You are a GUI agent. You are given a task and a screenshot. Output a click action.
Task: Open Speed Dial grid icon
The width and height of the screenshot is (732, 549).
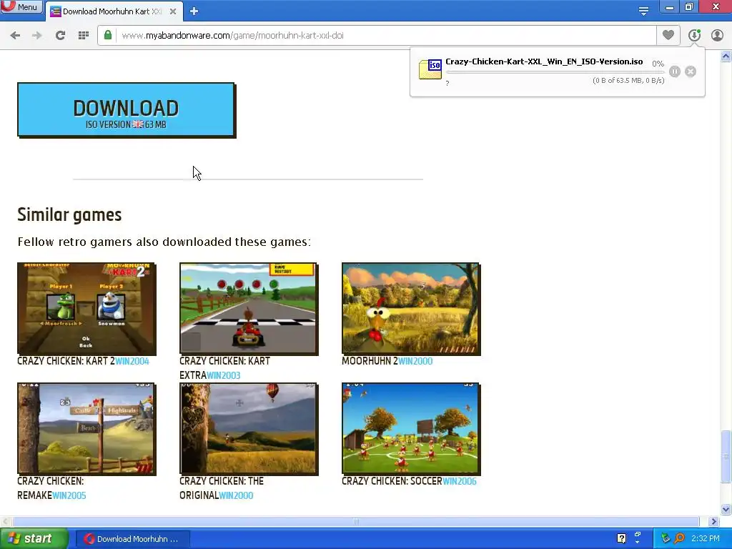pos(84,36)
